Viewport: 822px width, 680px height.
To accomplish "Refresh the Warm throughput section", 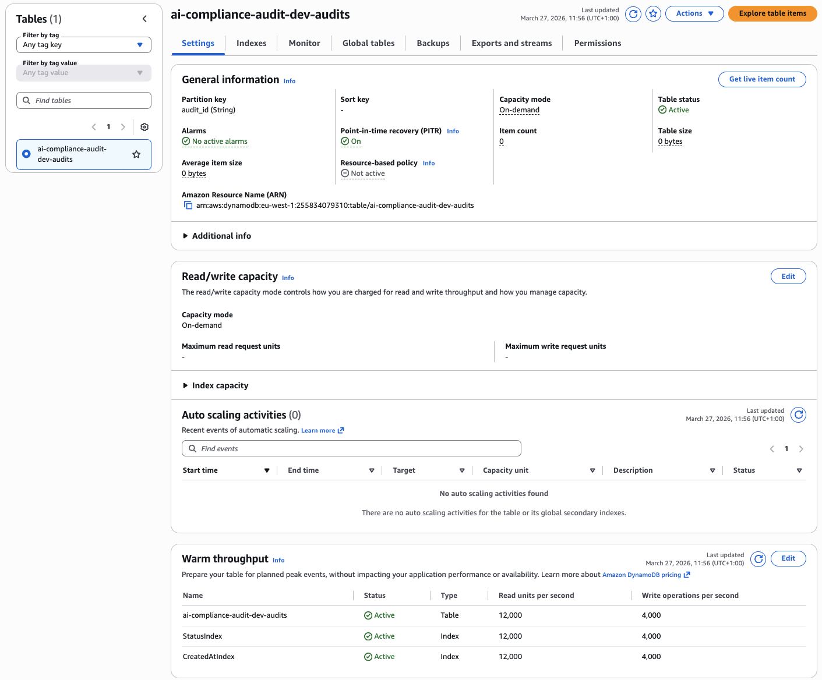I will pyautogui.click(x=758, y=558).
